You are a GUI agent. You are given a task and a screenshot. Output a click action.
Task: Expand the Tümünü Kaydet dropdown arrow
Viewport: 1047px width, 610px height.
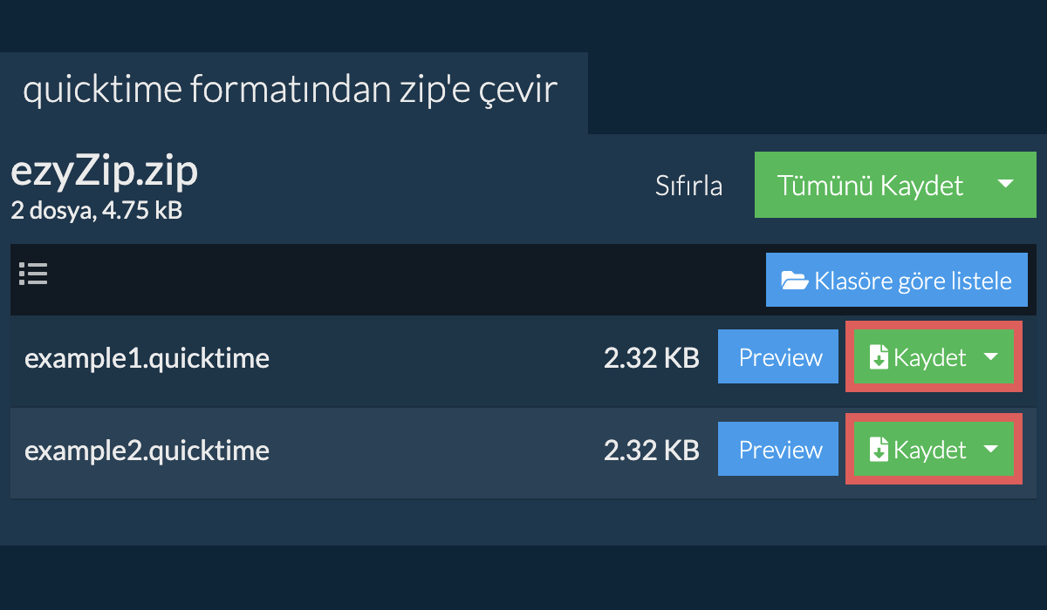pos(1005,185)
